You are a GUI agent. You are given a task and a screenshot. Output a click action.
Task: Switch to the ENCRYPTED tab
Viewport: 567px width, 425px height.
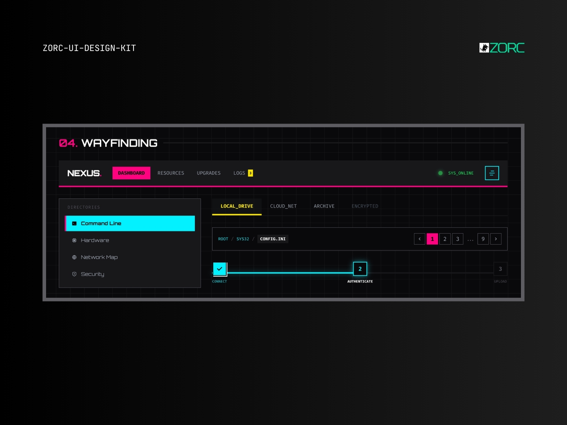click(x=365, y=206)
